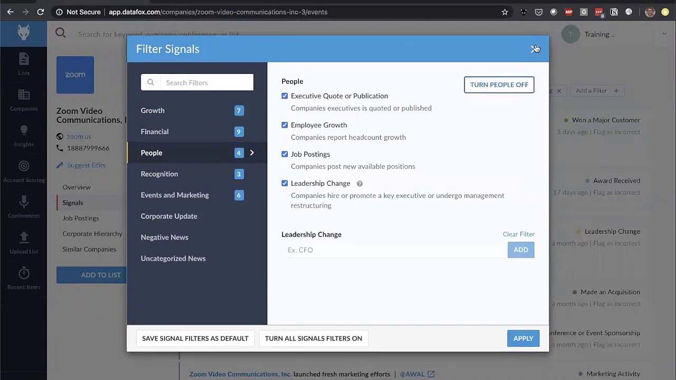676x380 pixels.
Task: Click the Suggest Edits link
Action: point(86,165)
